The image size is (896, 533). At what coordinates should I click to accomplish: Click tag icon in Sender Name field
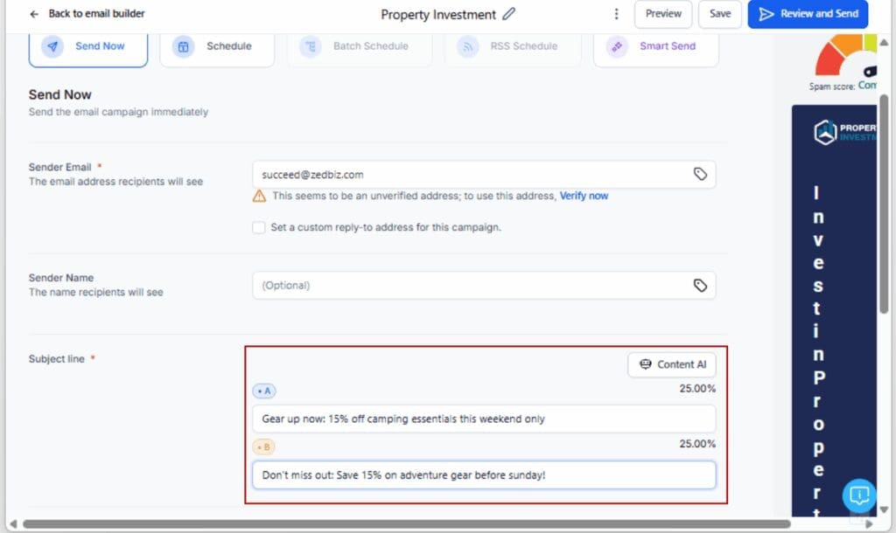point(700,285)
